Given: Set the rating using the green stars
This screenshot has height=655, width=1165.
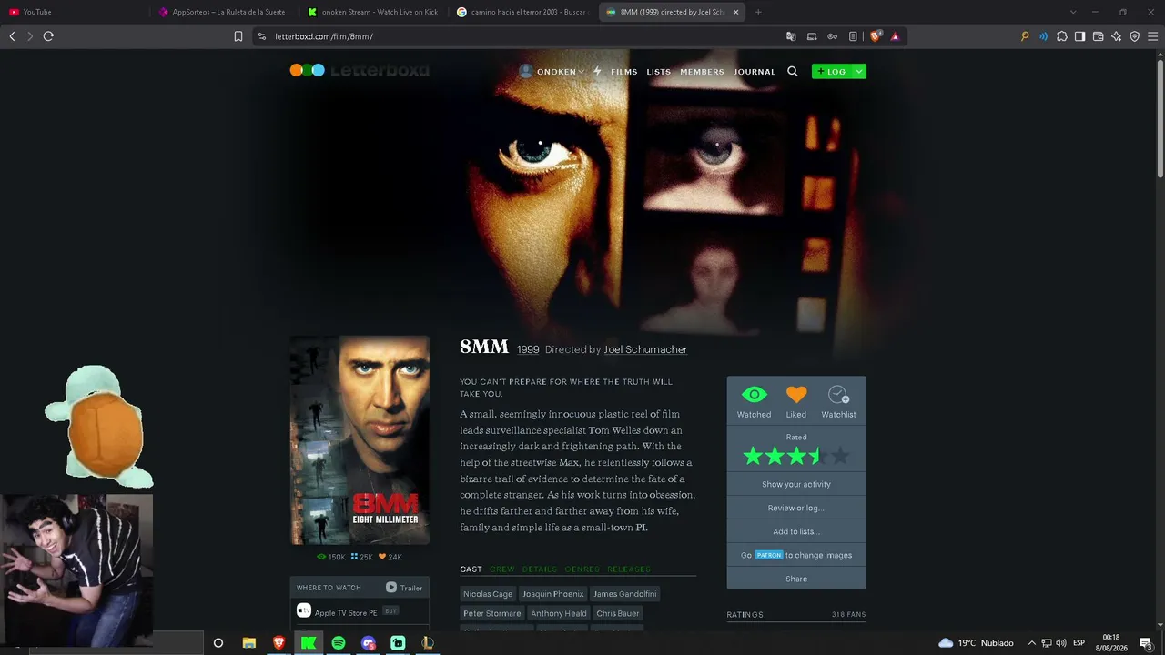Looking at the screenshot, I should pos(796,456).
